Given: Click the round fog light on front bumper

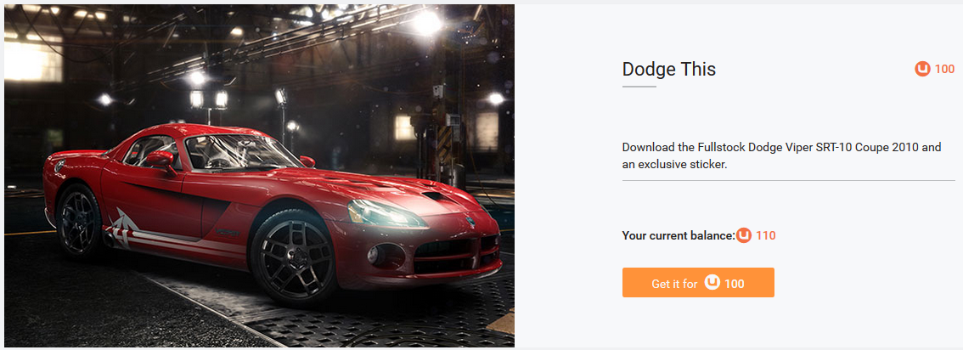Looking at the screenshot, I should coord(374,254).
